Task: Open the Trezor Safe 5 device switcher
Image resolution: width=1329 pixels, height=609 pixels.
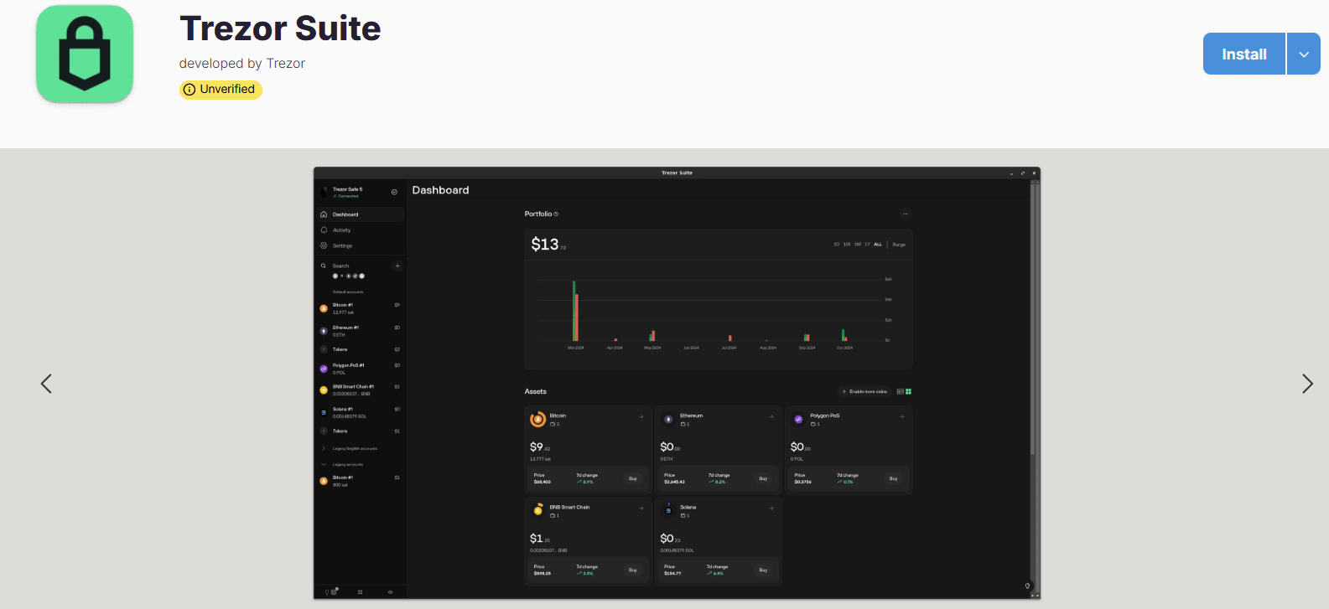Action: tap(361, 192)
